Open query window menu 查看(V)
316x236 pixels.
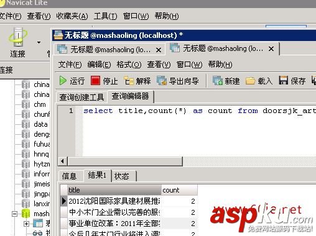tap(159, 65)
